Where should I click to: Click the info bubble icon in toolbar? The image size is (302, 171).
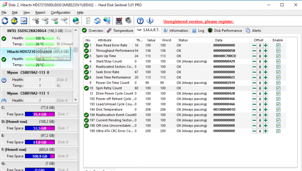[150, 21]
